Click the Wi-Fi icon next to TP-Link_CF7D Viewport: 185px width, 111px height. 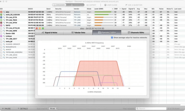click(4, 17)
